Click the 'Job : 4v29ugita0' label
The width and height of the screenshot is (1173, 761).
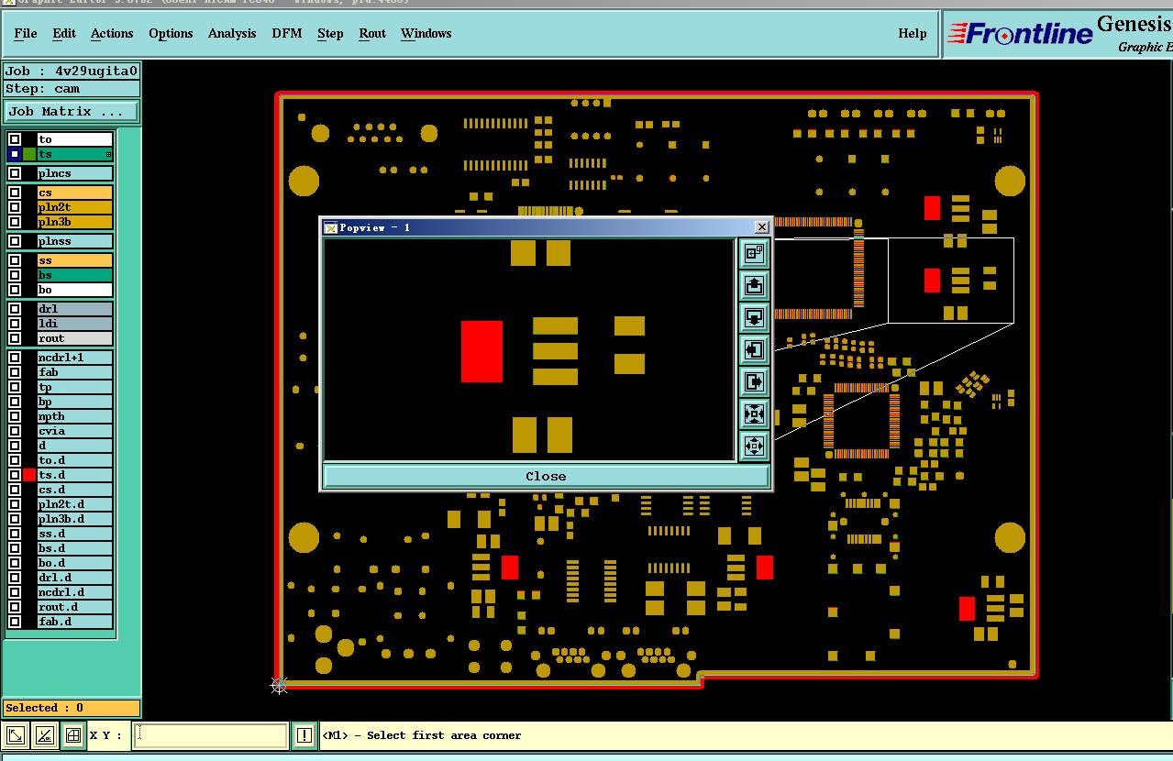click(72, 71)
